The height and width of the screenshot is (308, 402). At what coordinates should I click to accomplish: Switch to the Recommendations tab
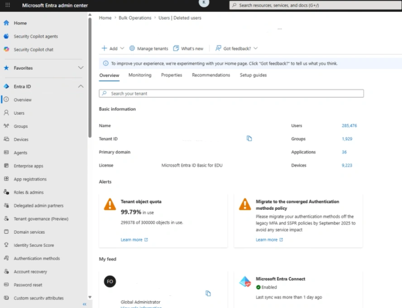click(211, 75)
